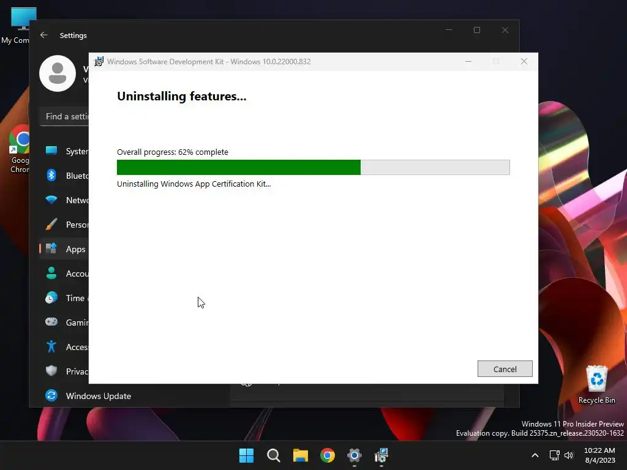Open File Explorer from taskbar
This screenshot has width=627, height=470.
click(x=300, y=455)
